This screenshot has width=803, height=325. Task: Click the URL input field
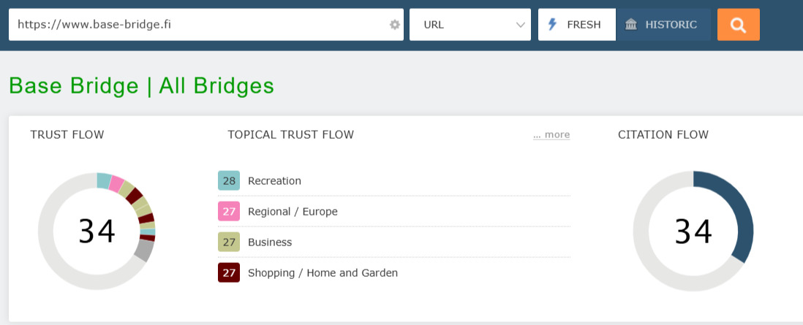(197, 25)
